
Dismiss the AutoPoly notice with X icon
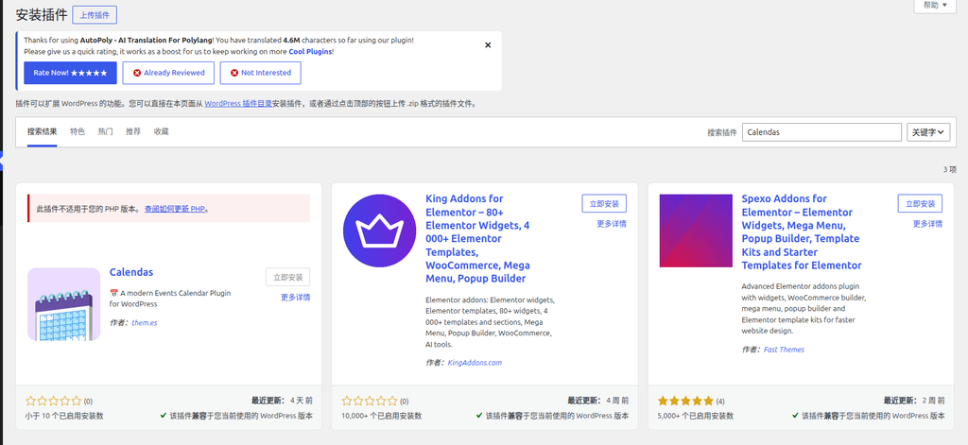point(488,45)
